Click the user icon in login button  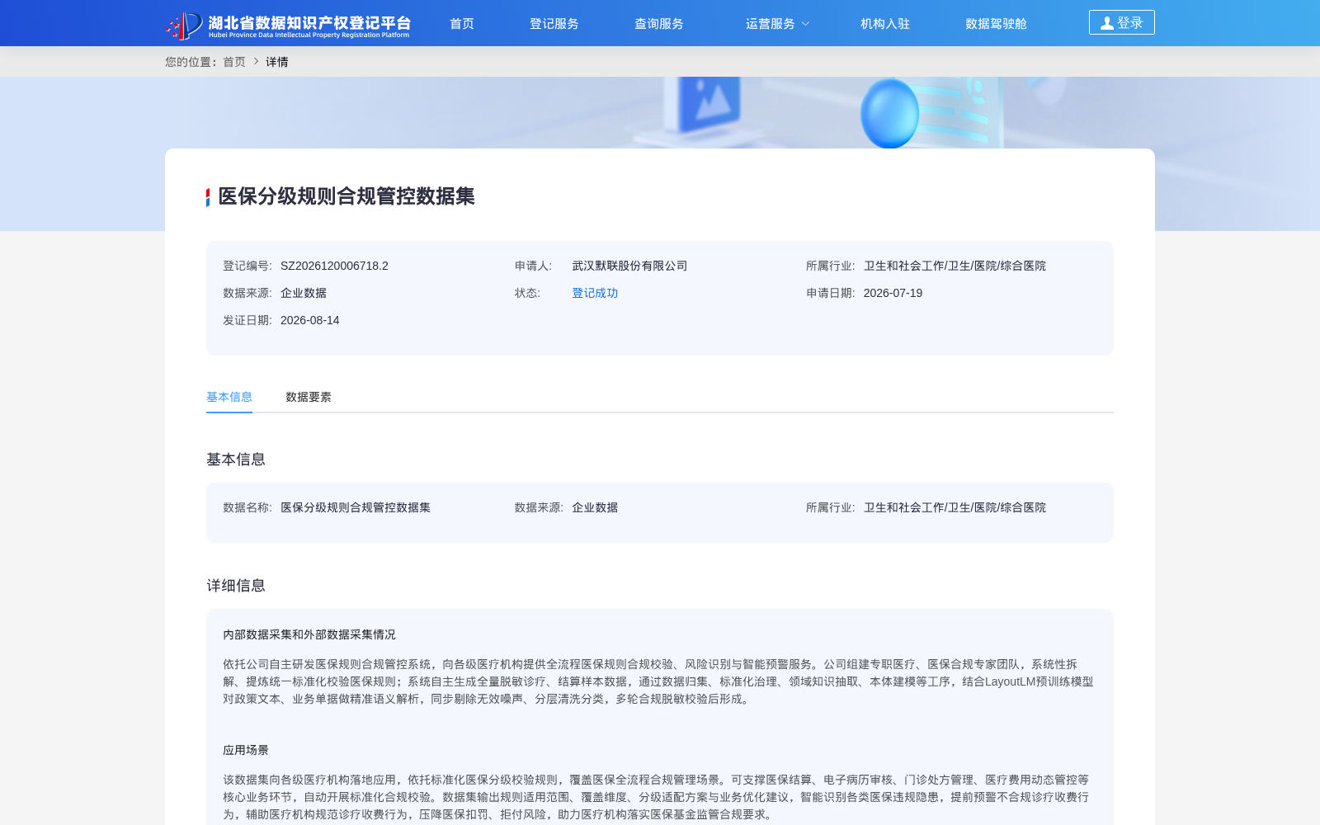point(1107,23)
